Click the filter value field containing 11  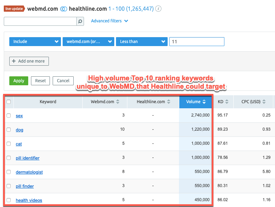point(197,42)
